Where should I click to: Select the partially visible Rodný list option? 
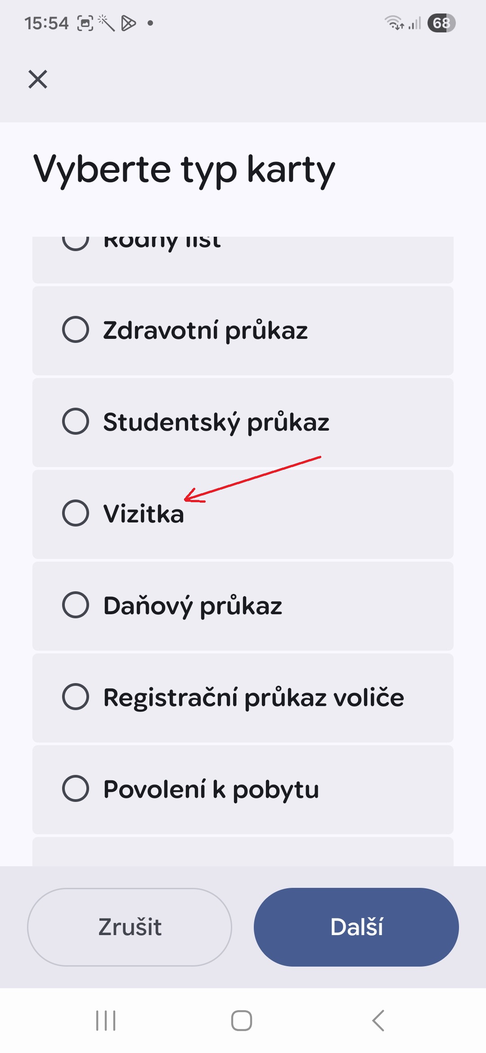(76, 243)
